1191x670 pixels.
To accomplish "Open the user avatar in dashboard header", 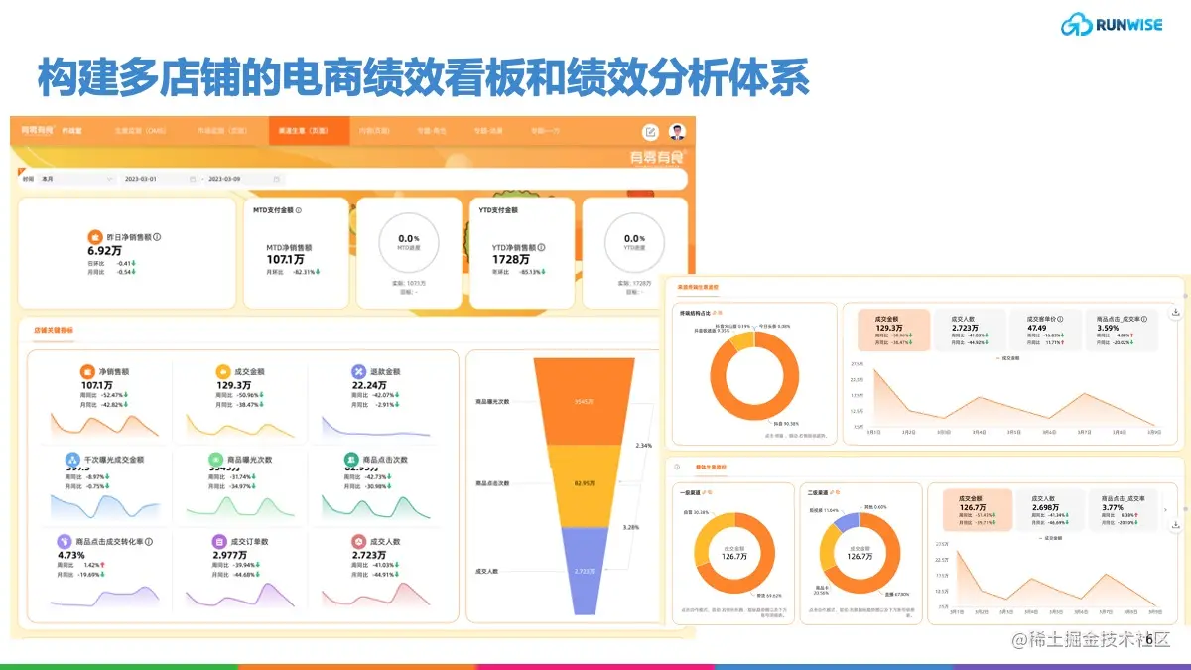I will click(676, 131).
